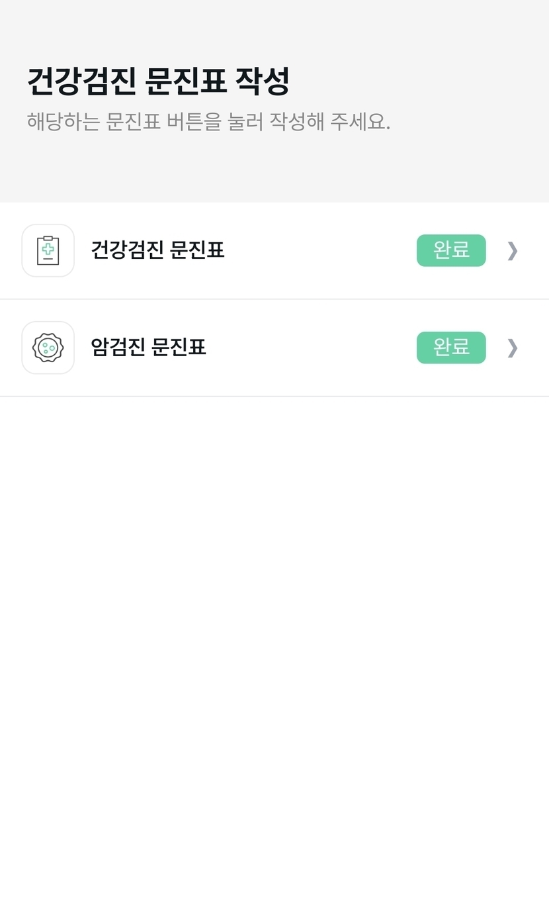
Task: Click the empty white area below the list
Action: pos(274,629)
